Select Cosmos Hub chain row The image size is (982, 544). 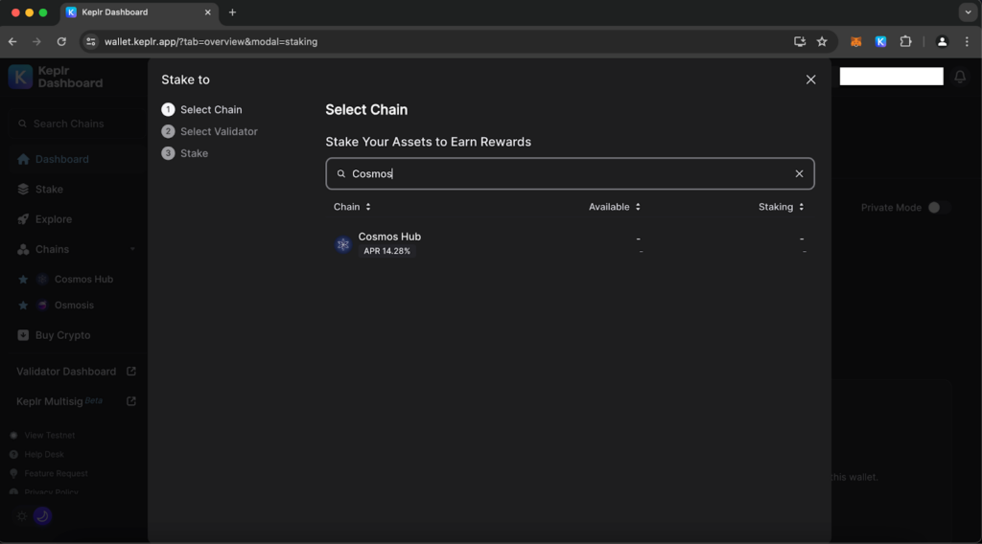pyautogui.click(x=570, y=244)
